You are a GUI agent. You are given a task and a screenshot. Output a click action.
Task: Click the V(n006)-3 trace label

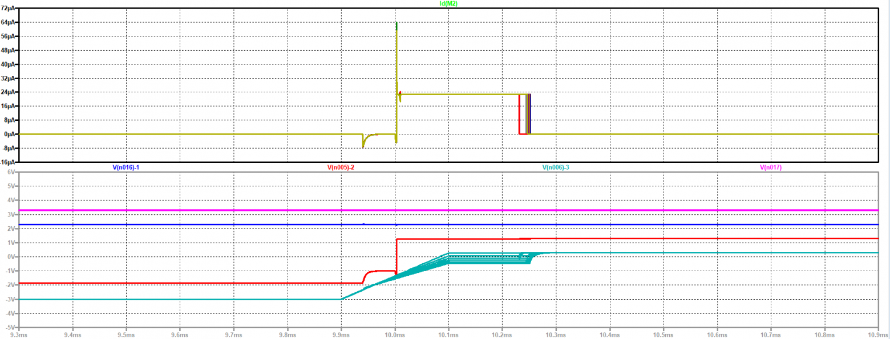556,168
